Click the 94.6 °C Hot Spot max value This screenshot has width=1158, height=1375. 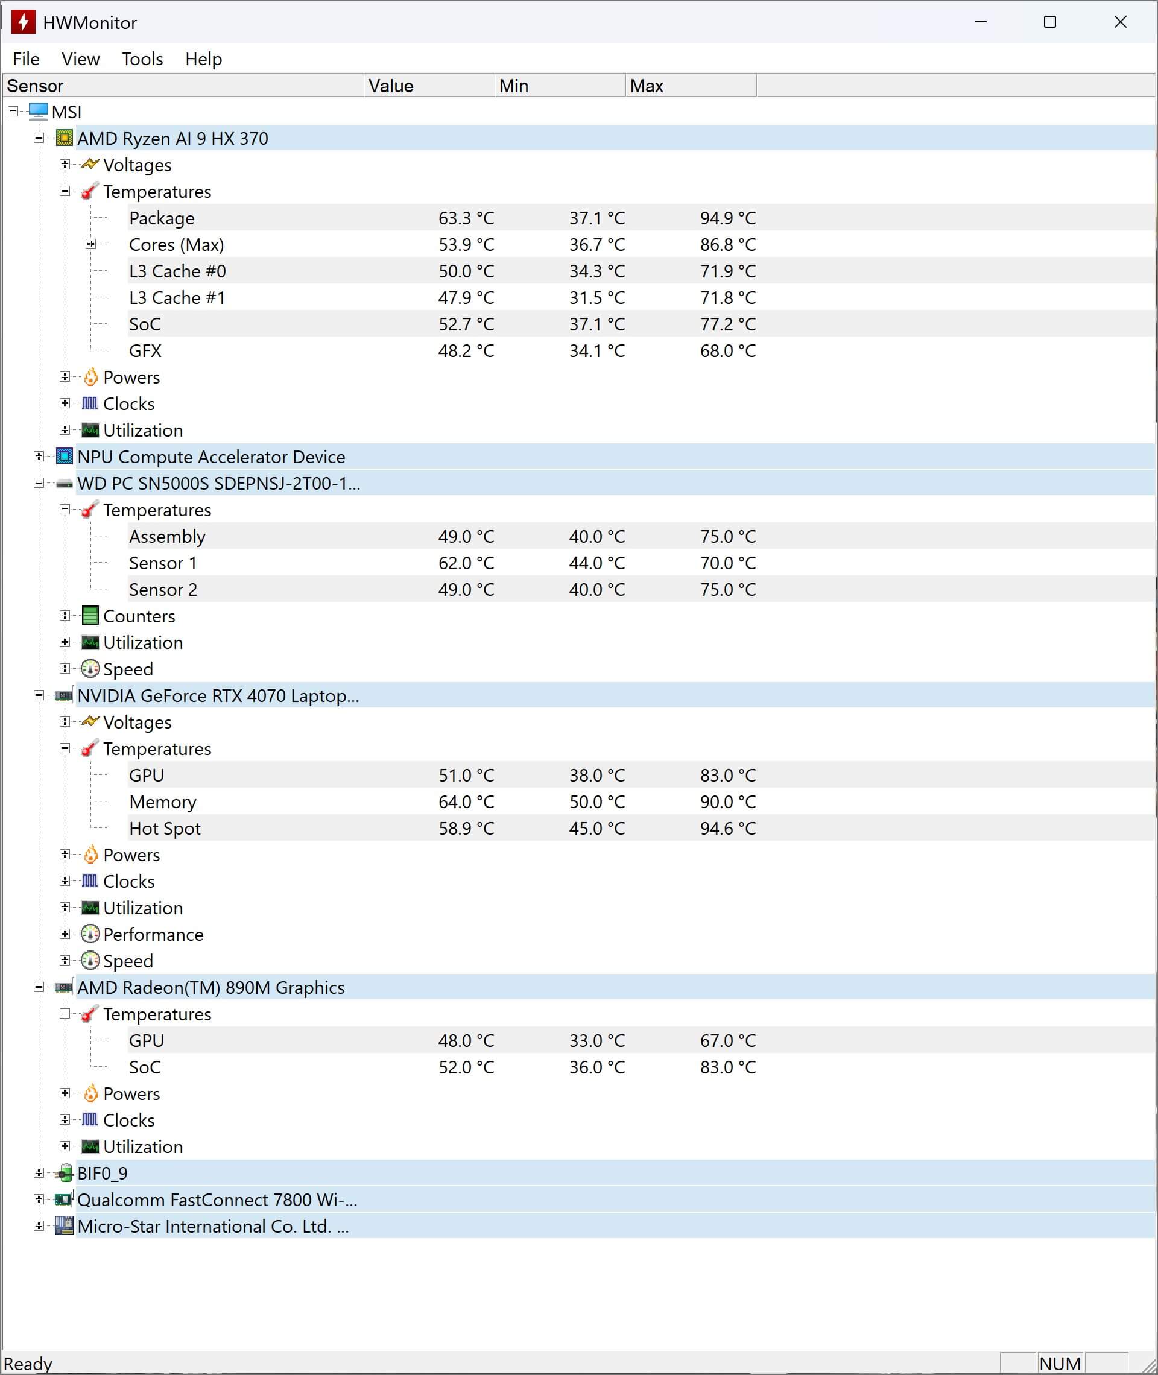728,828
